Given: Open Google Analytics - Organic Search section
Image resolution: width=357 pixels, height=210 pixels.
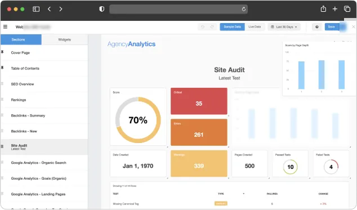Looking at the screenshot, I should click(x=44, y=163).
